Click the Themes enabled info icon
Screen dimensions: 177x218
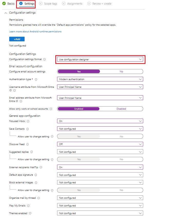click(30, 213)
